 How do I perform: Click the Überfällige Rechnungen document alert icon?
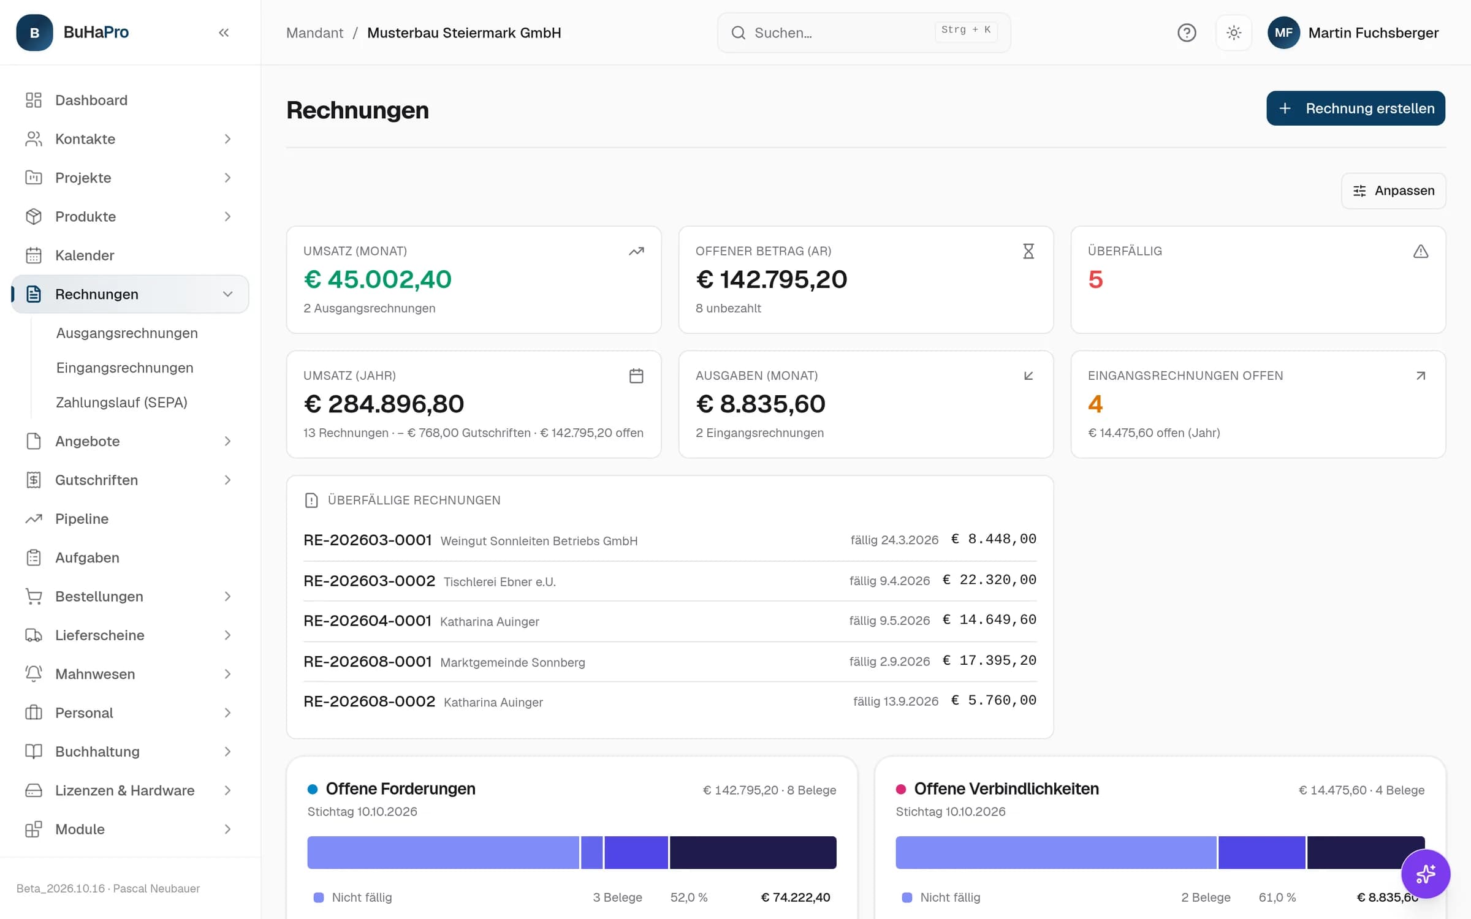click(311, 501)
